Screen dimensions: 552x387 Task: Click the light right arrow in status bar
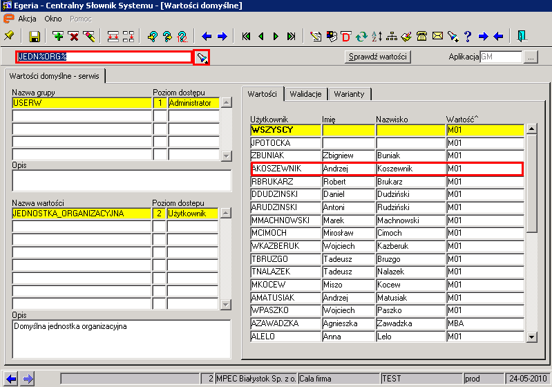(x=27, y=379)
